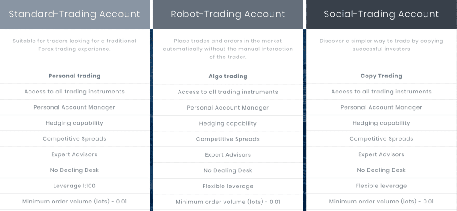This screenshot has width=457, height=211.
Task: Click the Social-Trading description about copying investors
Action: [x=381, y=45]
